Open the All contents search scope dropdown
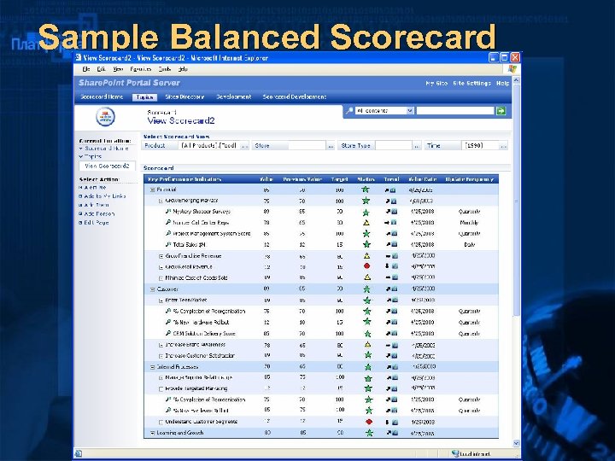The width and height of the screenshot is (615, 461). 410,111
